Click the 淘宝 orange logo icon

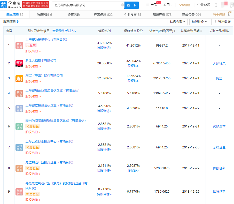[19, 78]
